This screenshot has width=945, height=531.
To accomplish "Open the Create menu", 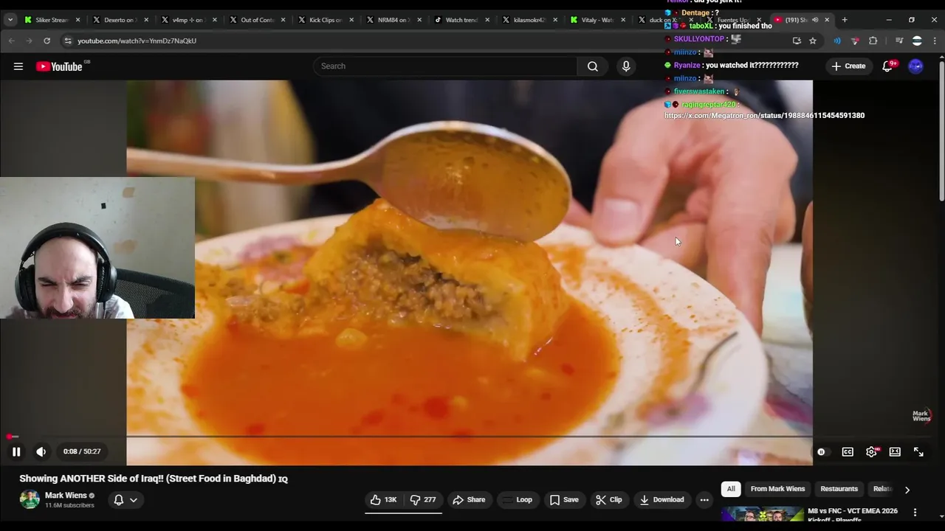I will point(848,66).
